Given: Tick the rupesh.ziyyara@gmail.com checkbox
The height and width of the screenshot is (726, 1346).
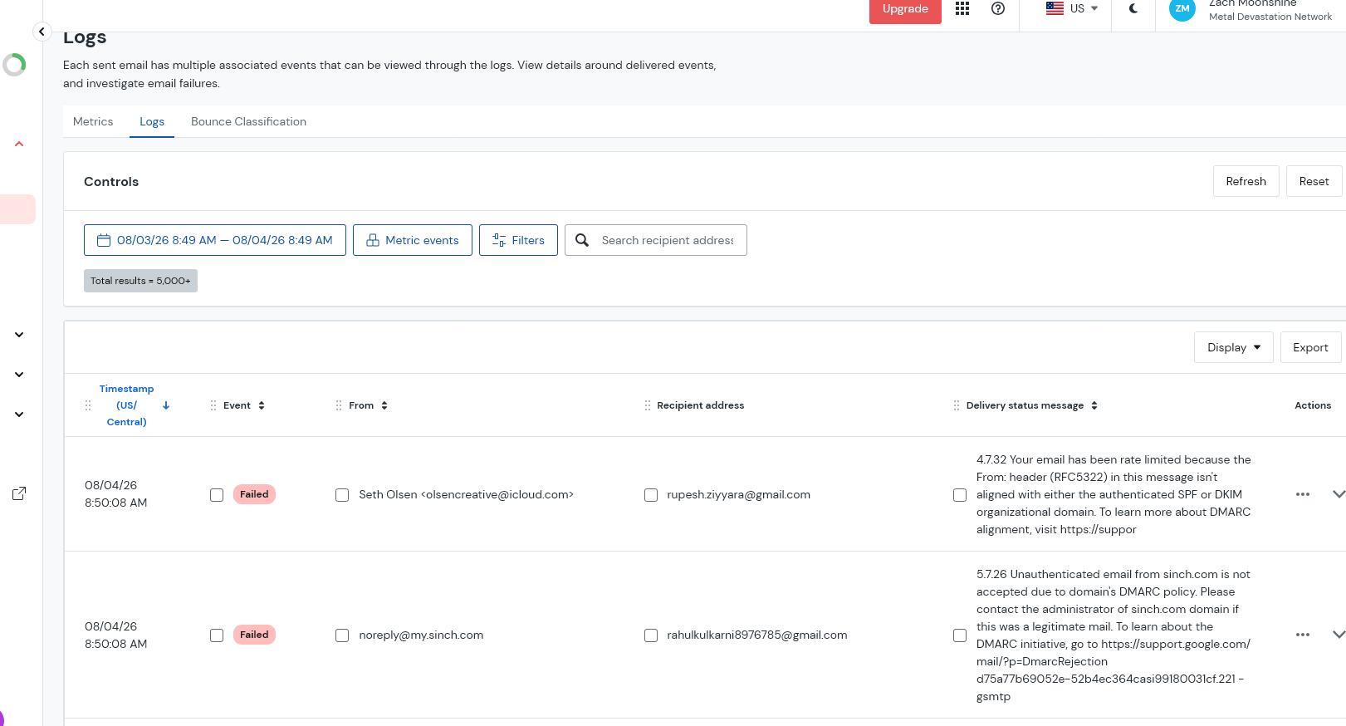Looking at the screenshot, I should tap(651, 495).
